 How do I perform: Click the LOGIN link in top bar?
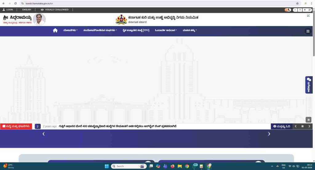tap(8, 10)
